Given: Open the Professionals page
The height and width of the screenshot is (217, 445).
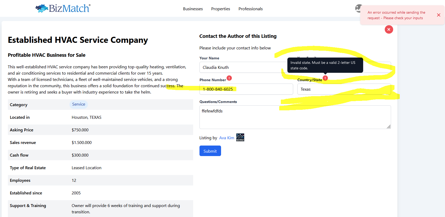Looking at the screenshot, I should pyautogui.click(x=250, y=9).
